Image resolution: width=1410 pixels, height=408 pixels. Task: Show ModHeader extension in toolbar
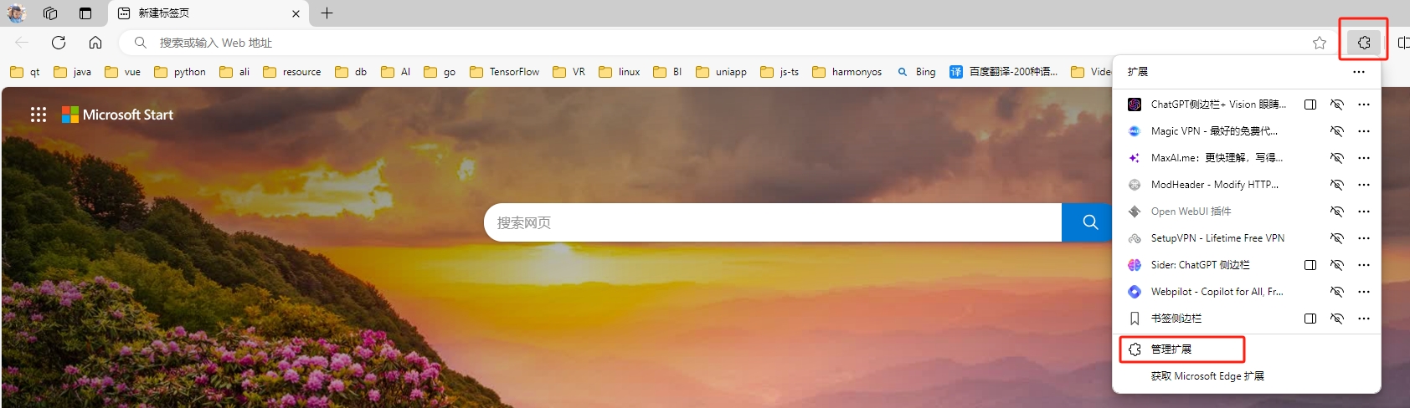click(x=1337, y=185)
